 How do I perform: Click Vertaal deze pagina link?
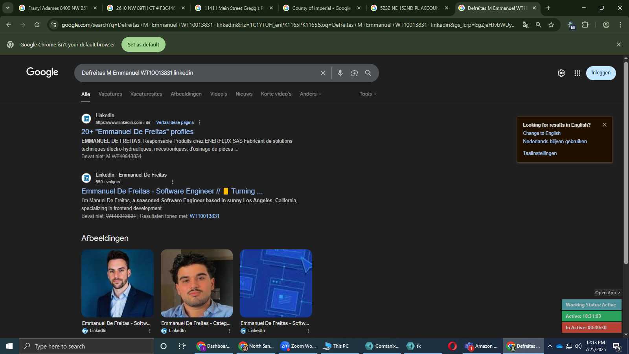click(175, 122)
